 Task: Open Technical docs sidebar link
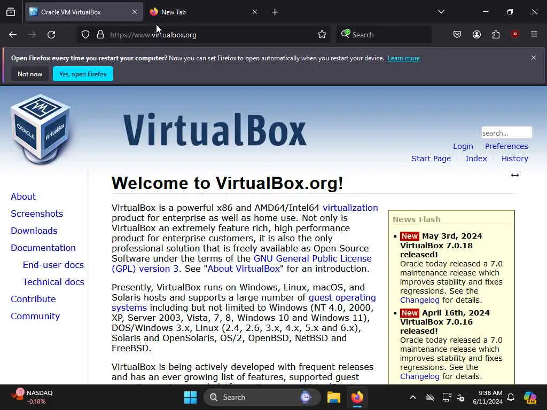[x=53, y=282]
